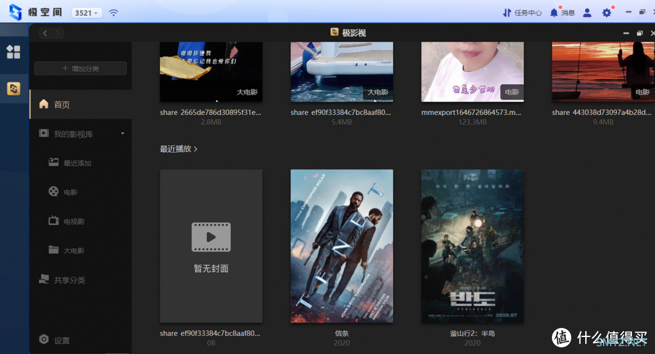Viewport: 655px width, 354px height.
Task: Click the gear icon beside 设置
Action: click(x=44, y=339)
